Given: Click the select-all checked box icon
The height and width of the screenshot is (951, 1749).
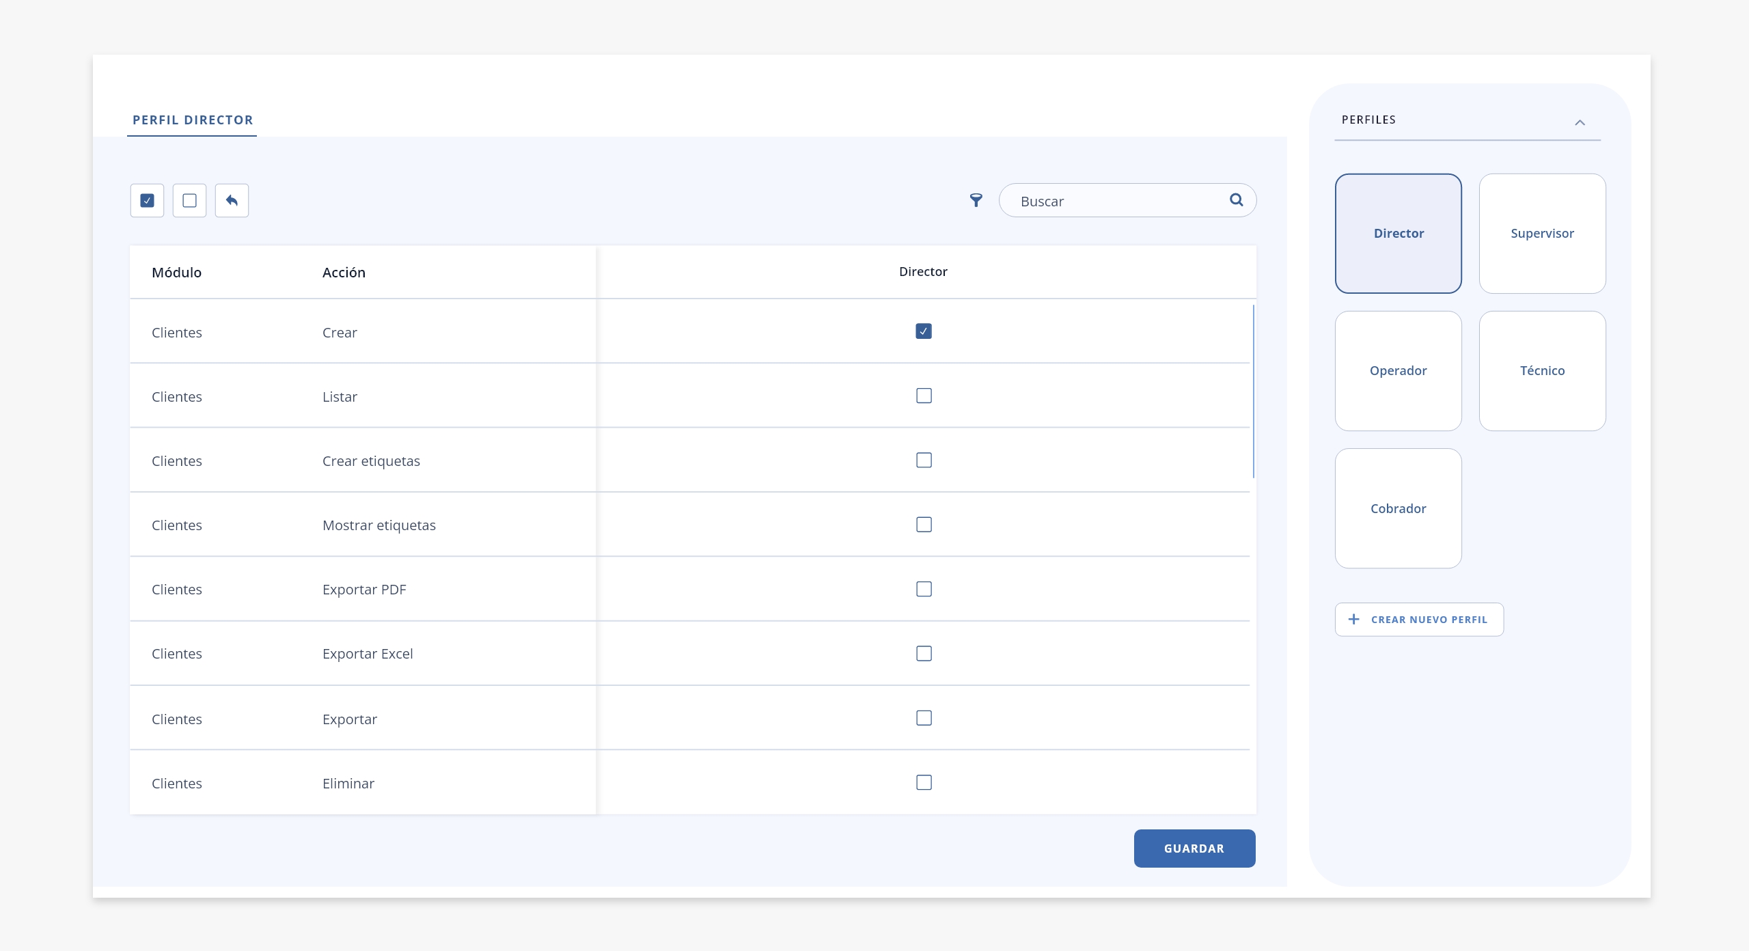Looking at the screenshot, I should click(x=147, y=200).
